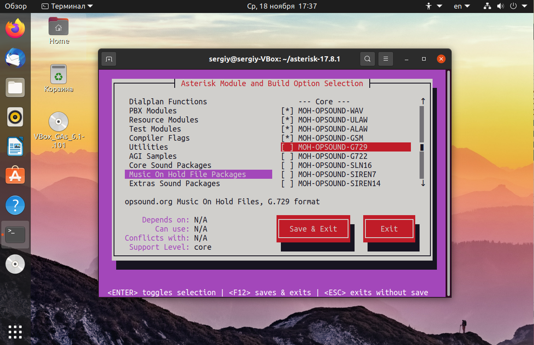This screenshot has height=345, width=534.
Task: Select the Terminal icon in dock
Action: 15,234
